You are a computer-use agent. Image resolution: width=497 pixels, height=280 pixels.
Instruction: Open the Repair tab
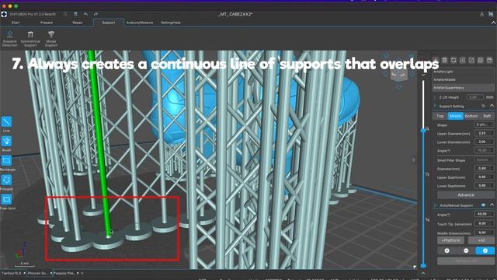[78, 23]
